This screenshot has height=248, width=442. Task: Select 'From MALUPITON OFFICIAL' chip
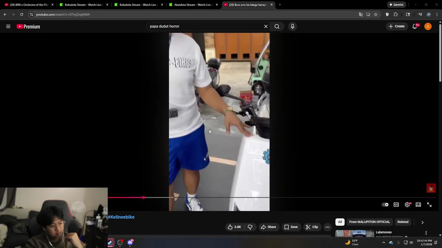click(x=369, y=222)
